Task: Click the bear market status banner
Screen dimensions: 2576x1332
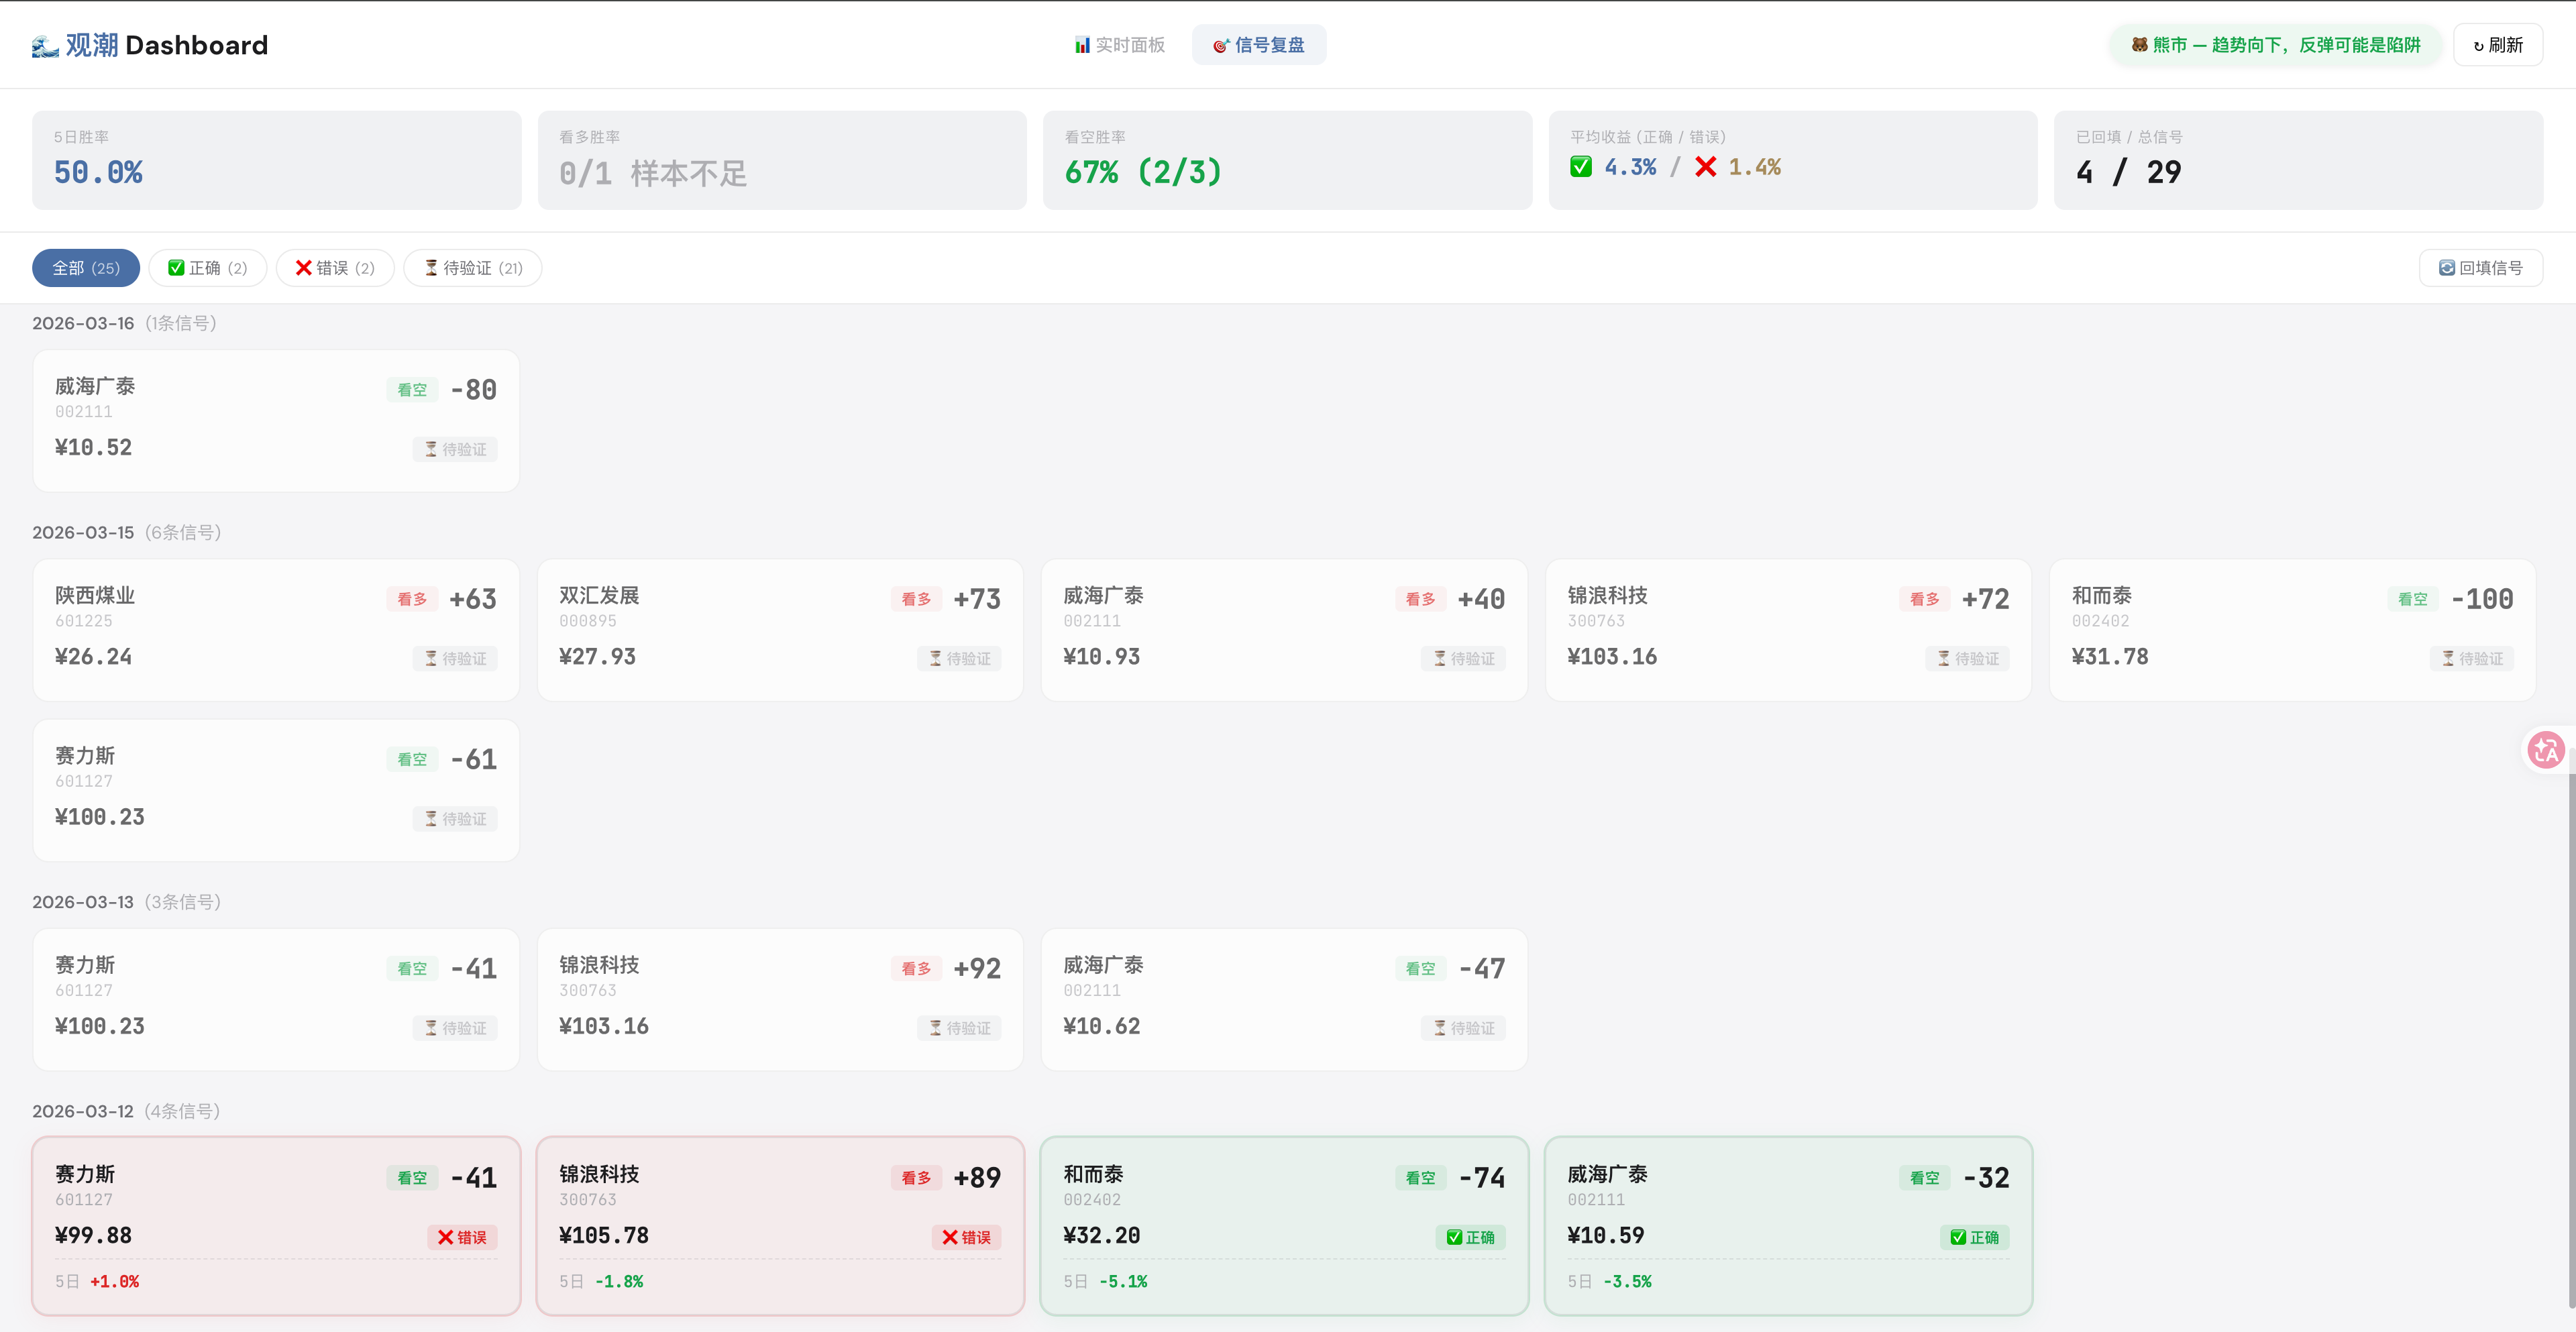Action: pyautogui.click(x=2275, y=45)
